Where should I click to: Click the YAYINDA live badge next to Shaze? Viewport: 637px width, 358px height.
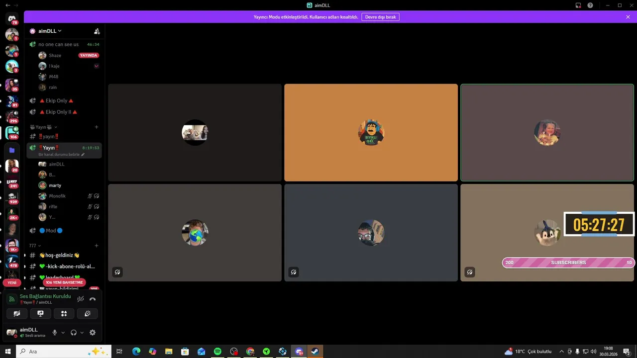[89, 55]
